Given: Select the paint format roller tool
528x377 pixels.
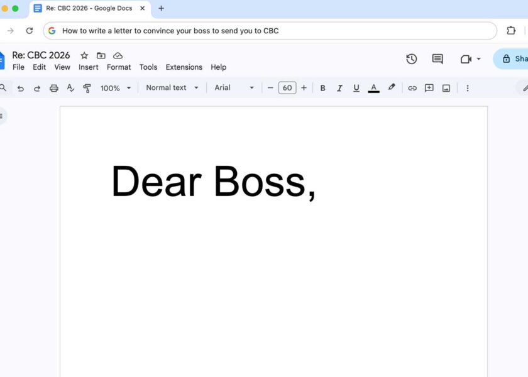Looking at the screenshot, I should click(x=87, y=88).
